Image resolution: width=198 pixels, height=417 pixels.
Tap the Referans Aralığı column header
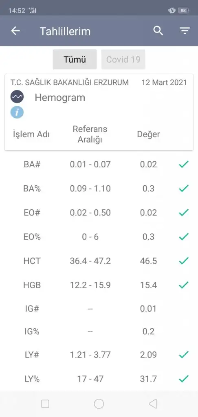(90, 134)
